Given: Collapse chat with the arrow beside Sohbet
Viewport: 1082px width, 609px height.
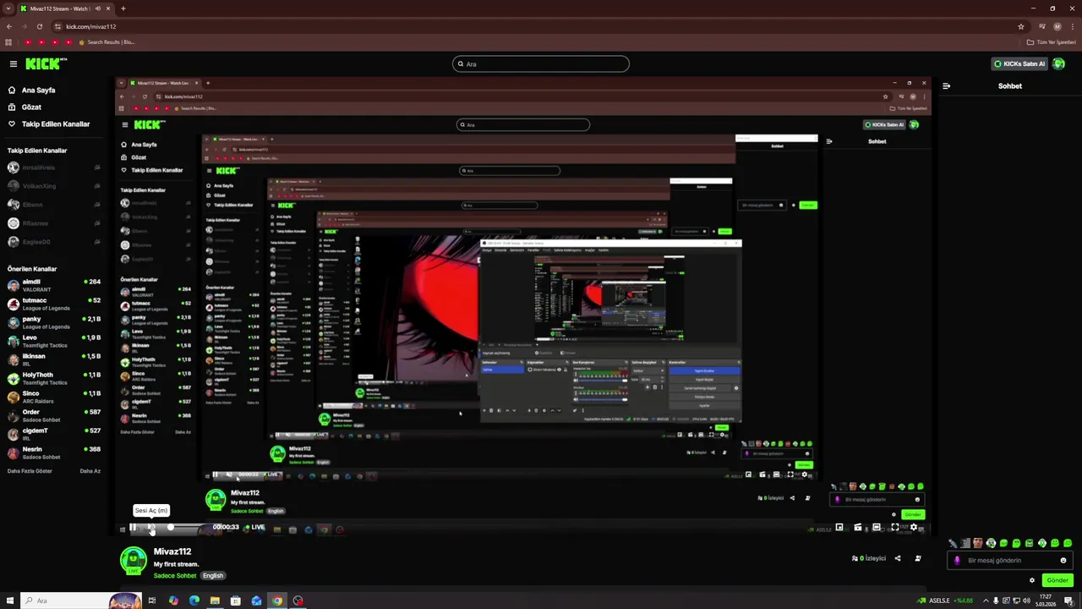Looking at the screenshot, I should 946,85.
